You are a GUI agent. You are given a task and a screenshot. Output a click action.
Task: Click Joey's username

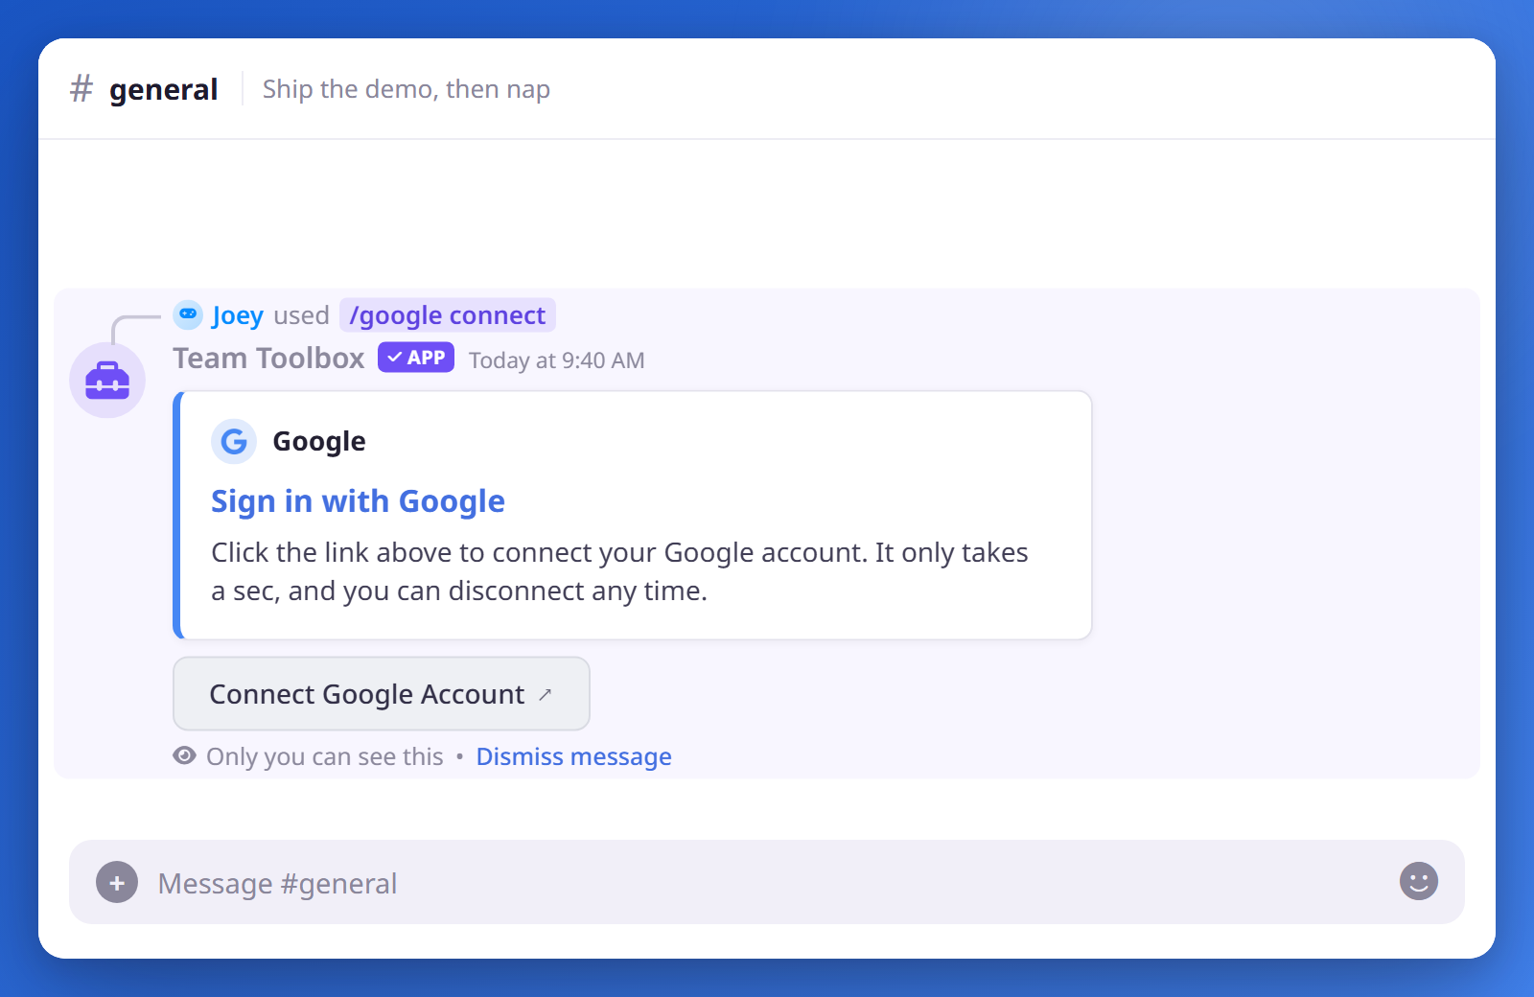tap(238, 315)
